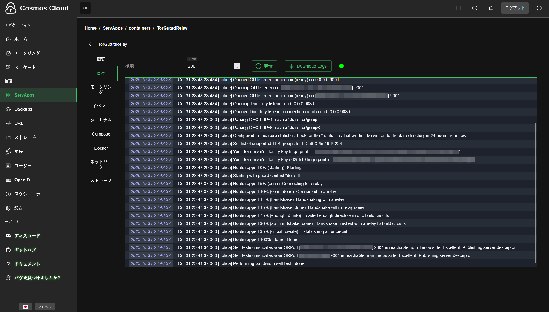Collapse the sidebar with the menu icon
The width and height of the screenshot is (549, 312).
85,8
